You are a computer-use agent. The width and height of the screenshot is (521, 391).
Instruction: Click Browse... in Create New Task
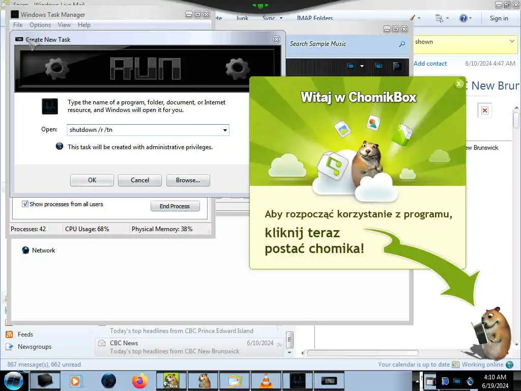coord(188,180)
